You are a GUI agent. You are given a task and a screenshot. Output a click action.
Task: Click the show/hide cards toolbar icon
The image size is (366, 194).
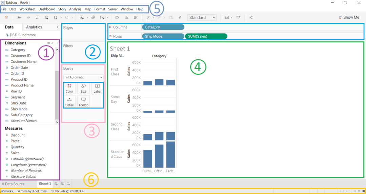click(x=227, y=17)
